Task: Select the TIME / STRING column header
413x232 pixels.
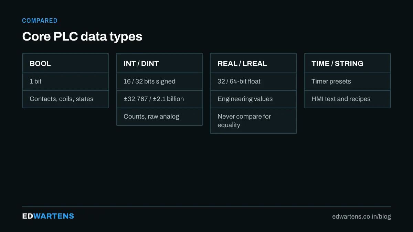Action: point(347,63)
